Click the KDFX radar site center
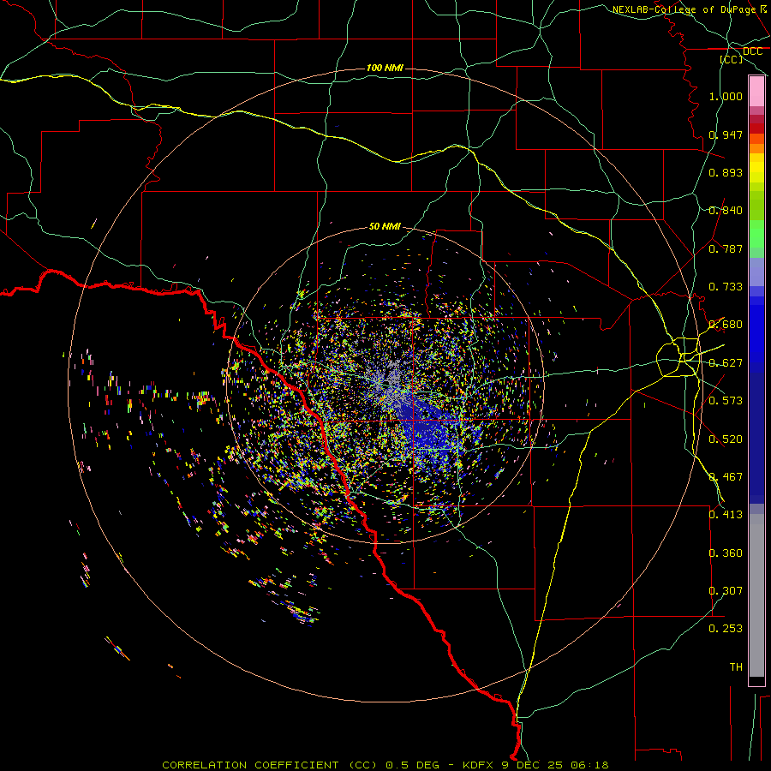The height and width of the screenshot is (771, 771). (x=386, y=384)
